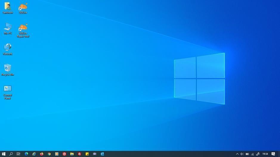The height and width of the screenshot is (157, 280).
Task: Open the Action Center notifications
Action: click(273, 154)
